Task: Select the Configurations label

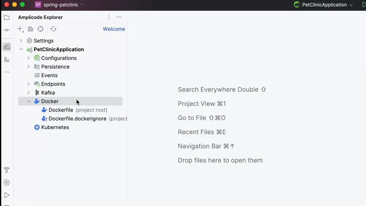Action: coord(59,58)
